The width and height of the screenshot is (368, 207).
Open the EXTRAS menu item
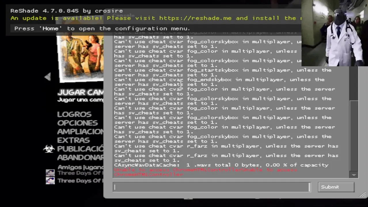pos(73,140)
